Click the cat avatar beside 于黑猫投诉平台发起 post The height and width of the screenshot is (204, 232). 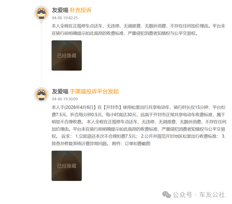(x=41, y=95)
